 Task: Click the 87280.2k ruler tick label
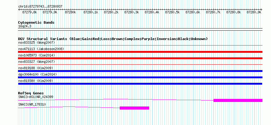click(111, 12)
